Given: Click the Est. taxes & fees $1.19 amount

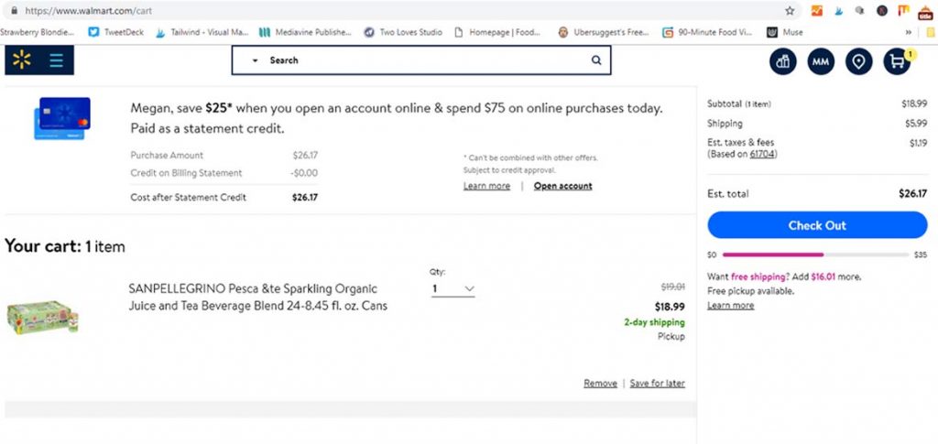Looking at the screenshot, I should pos(918,143).
